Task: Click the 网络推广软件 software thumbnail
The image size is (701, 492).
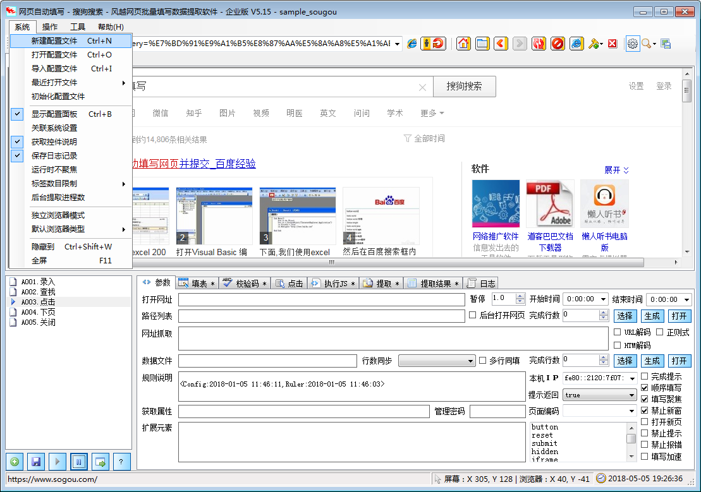Action: [x=496, y=203]
